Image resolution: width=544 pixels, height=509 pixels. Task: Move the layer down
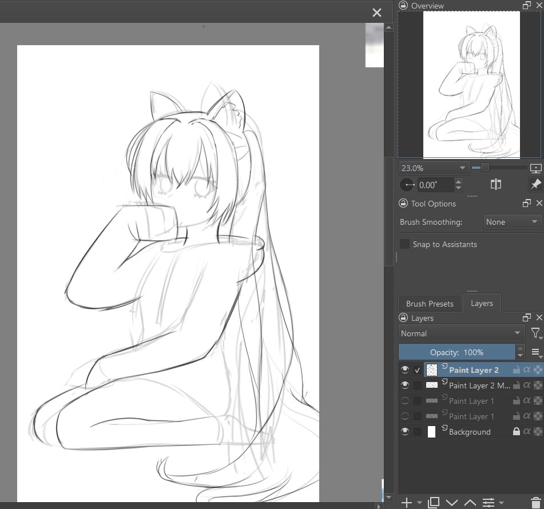[452, 502]
